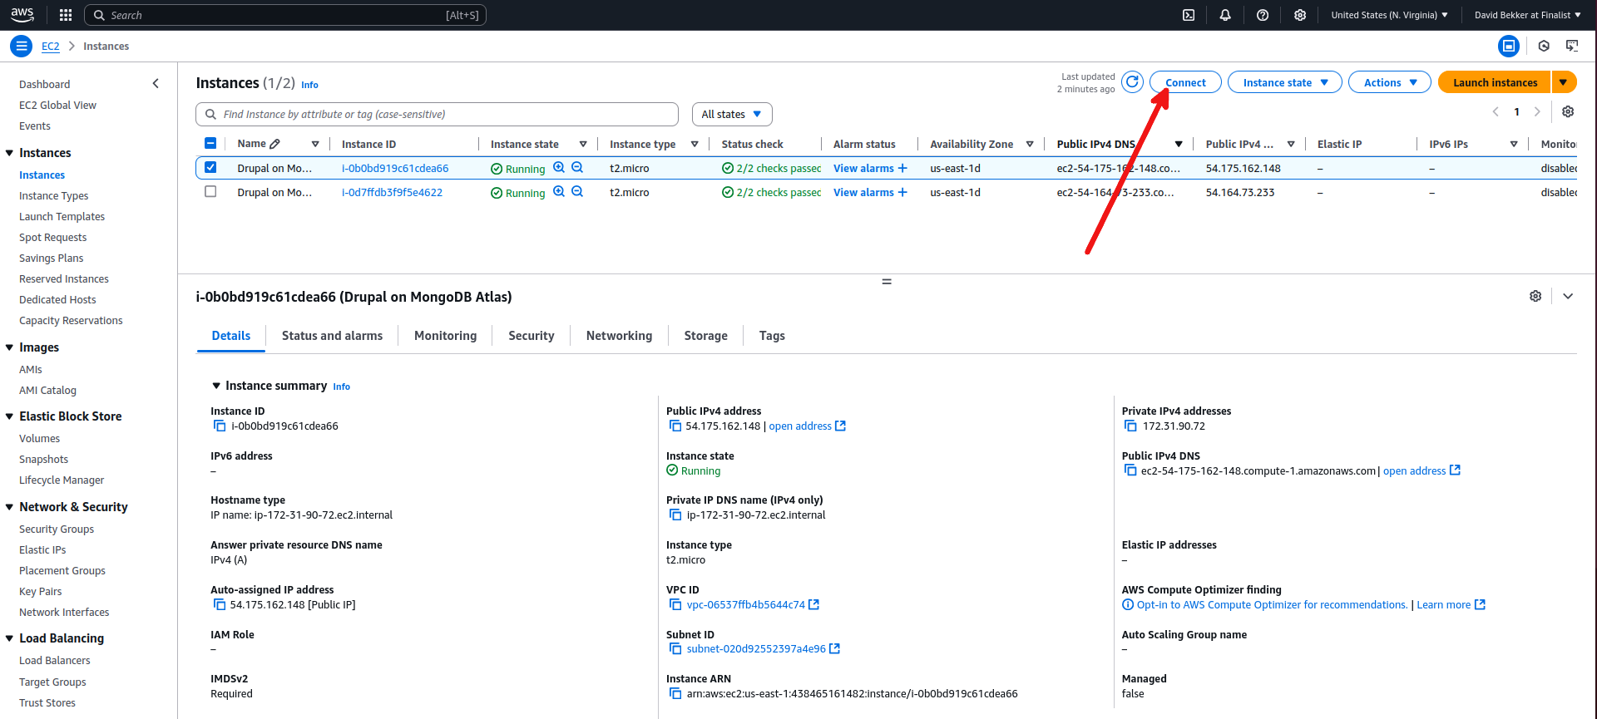Open the Launch instances split arrow
Viewport: 1597px width, 719px height.
(x=1564, y=82)
